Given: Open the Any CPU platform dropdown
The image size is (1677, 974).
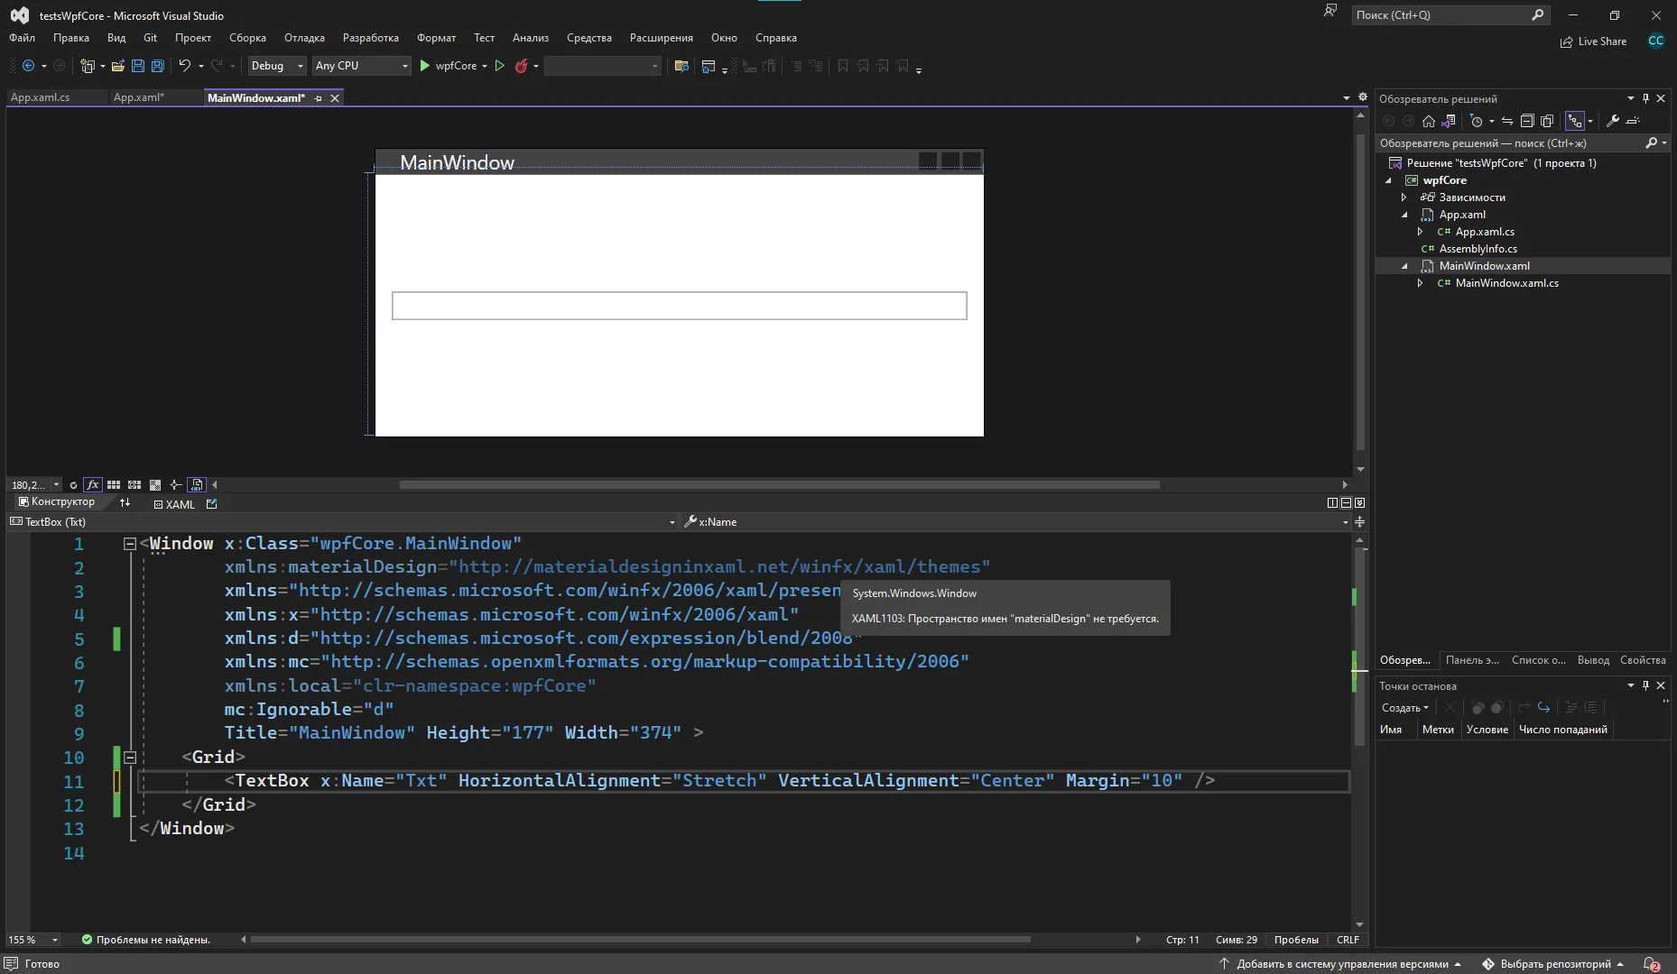Looking at the screenshot, I should click(x=362, y=66).
